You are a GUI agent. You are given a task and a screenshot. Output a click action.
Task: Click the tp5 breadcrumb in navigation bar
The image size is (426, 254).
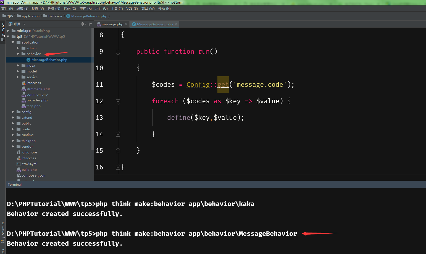pyautogui.click(x=8, y=16)
